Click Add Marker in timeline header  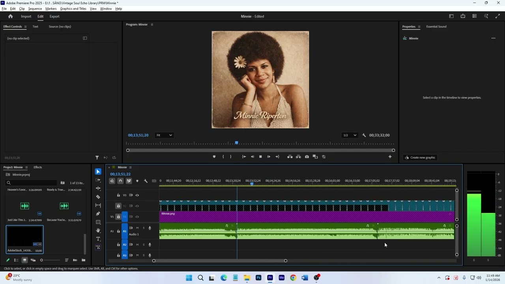pos(137,181)
